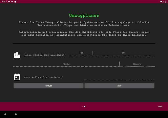This screenshot has width=168, height=118.
Task: Focus the Ort city field
Action: 124,53
